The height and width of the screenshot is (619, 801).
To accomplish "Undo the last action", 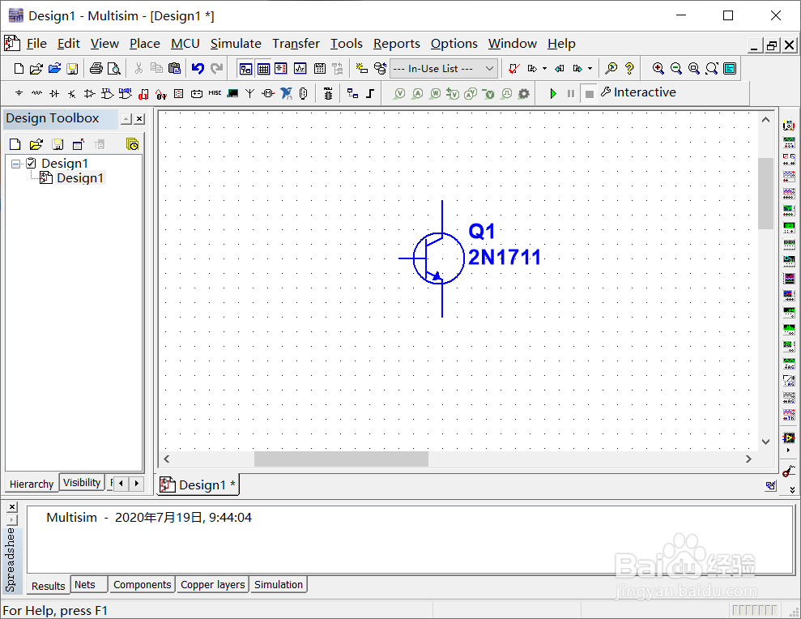I will (x=198, y=69).
